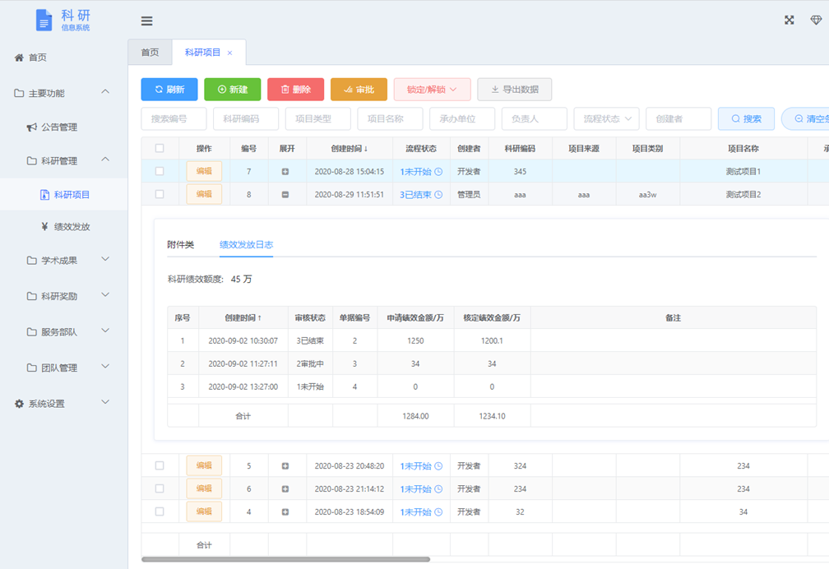The height and width of the screenshot is (569, 829).
Task: Open the 锁定/解锁 dropdown button
Action: pyautogui.click(x=432, y=90)
